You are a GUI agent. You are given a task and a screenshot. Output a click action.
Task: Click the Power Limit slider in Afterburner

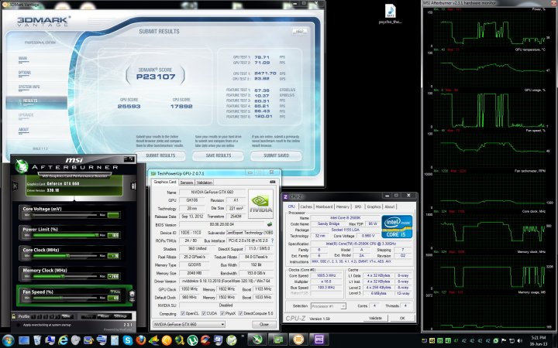pyautogui.click(x=65, y=235)
